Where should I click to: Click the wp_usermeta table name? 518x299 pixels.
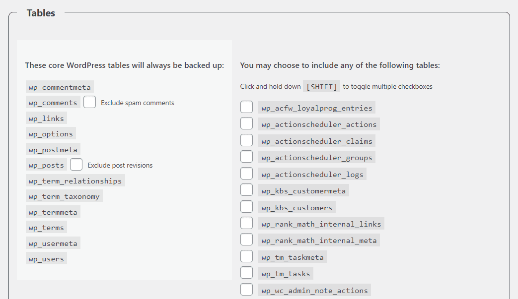click(53, 243)
